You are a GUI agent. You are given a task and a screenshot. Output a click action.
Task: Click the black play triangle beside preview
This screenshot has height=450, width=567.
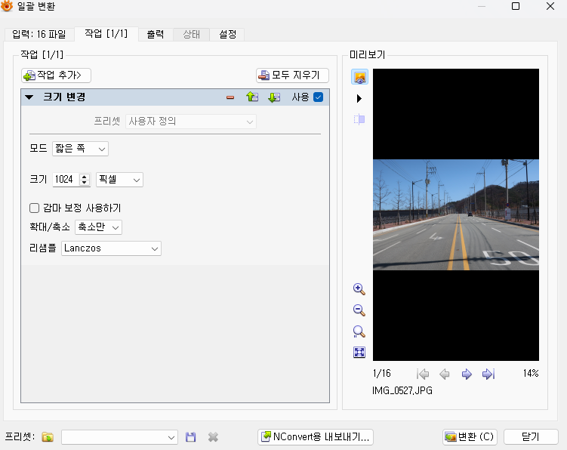pos(359,98)
